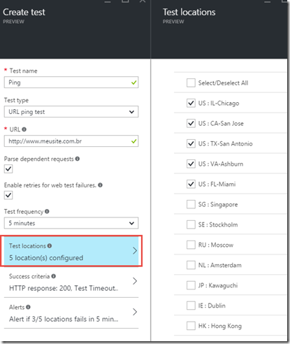The width and height of the screenshot is (290, 344).
Task: Select the Test locations menu item
Action: [x=71, y=251]
